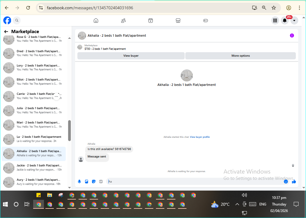Screen dimensions: 306x218
Task: Click the back arrow beside Marketplace
Action: (6, 32)
